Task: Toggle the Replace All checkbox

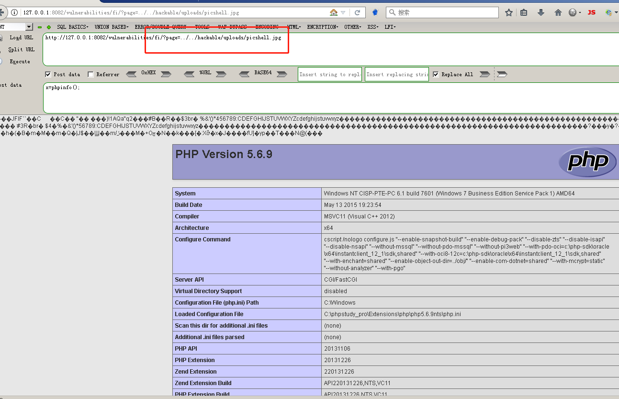Action: [436, 74]
